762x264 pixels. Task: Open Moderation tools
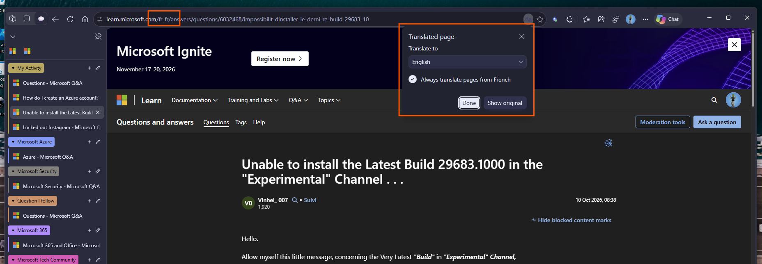click(x=663, y=122)
